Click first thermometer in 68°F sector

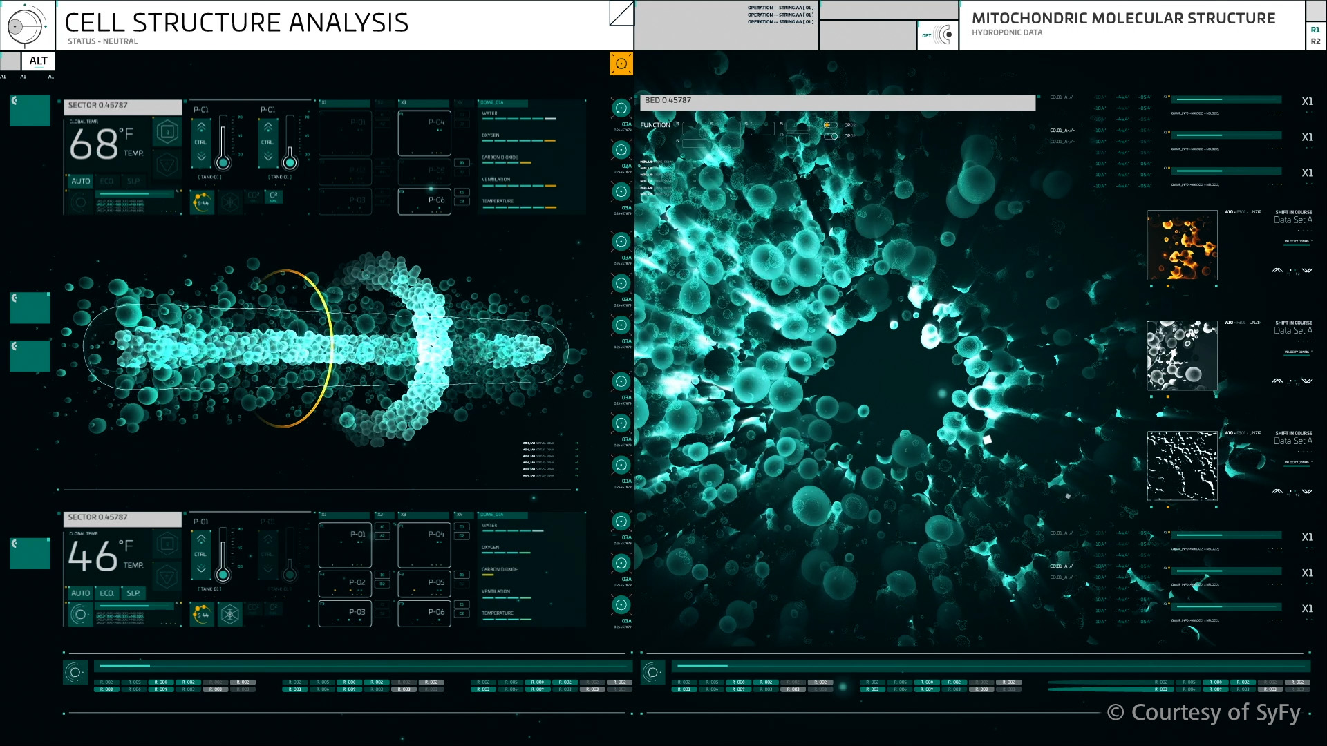coord(223,142)
